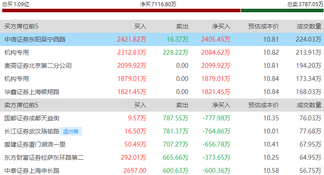Click 预估成本价 header in buyer table

click(x=264, y=26)
